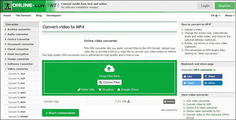Viewport: 236px width, 120px height.
Task: Click the upload arrow icon beside 7.51 MB
Action: pos(129,101)
